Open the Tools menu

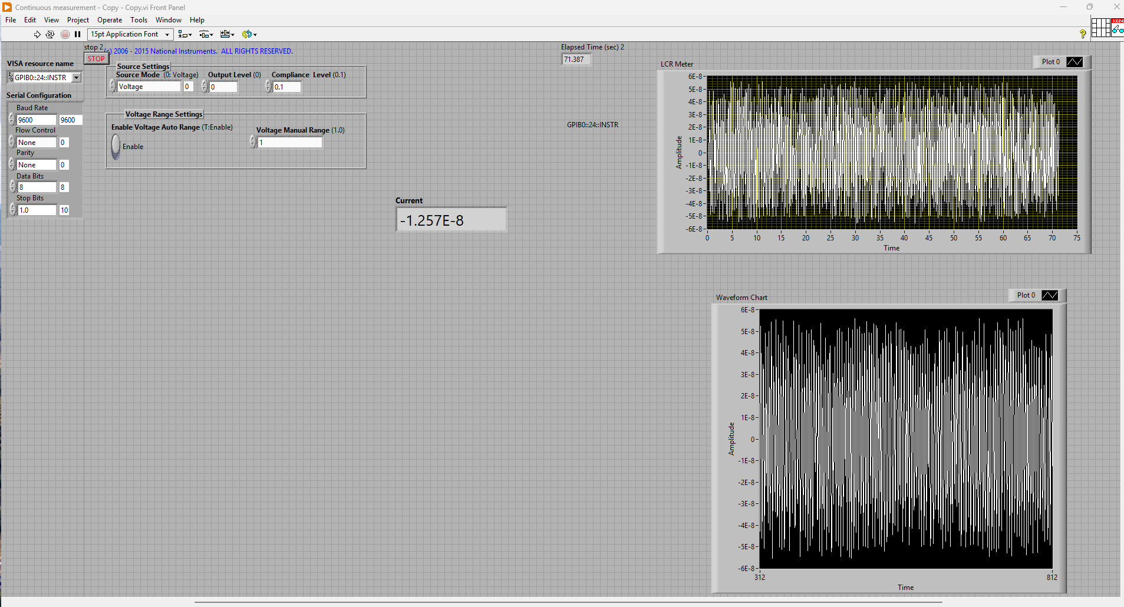pos(139,20)
